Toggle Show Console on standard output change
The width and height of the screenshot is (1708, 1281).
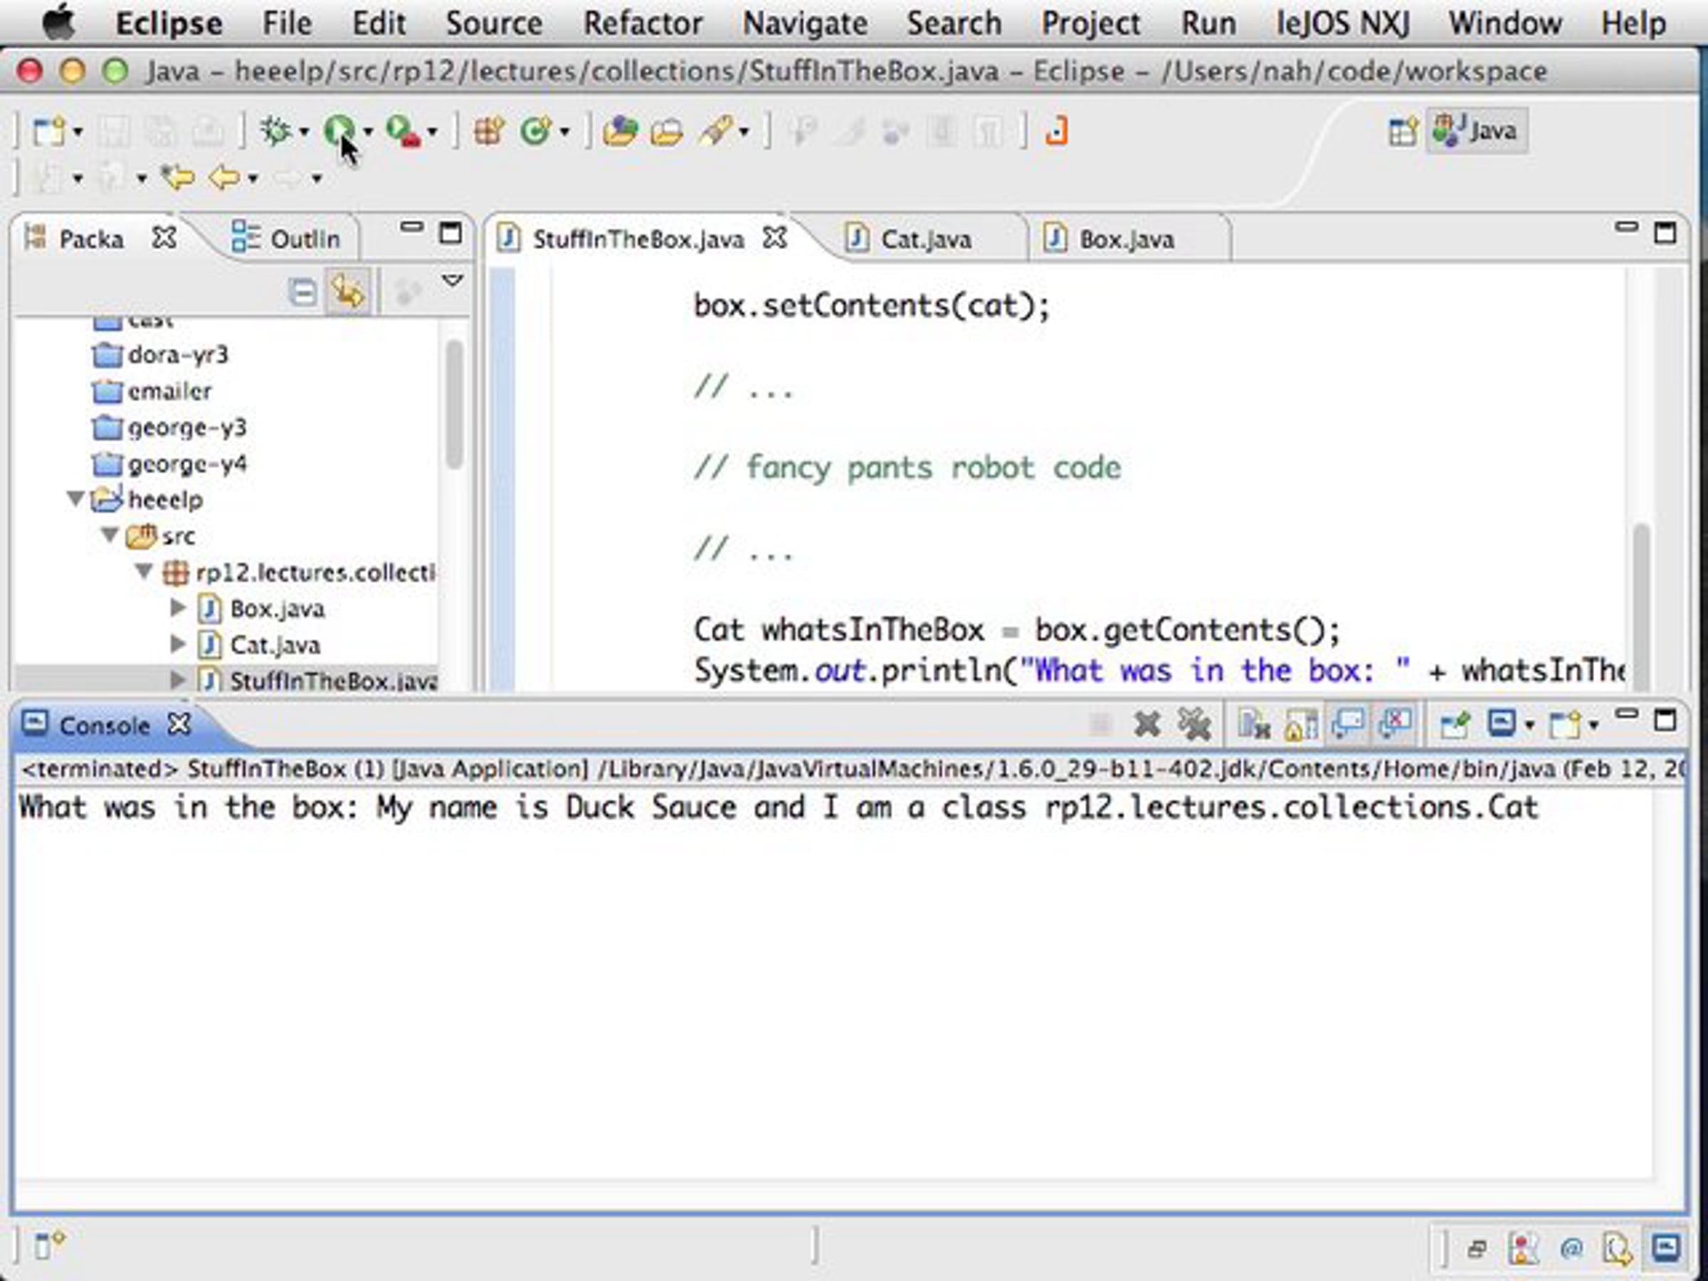pos(1348,724)
